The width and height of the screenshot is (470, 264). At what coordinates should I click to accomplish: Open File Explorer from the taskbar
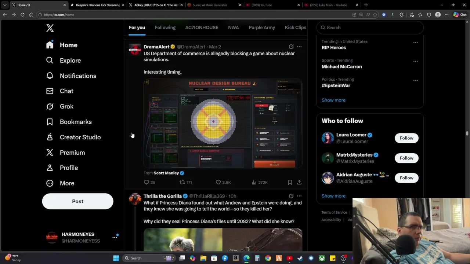[x=203, y=258]
